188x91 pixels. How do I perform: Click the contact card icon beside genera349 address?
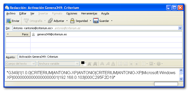[x=34, y=34]
